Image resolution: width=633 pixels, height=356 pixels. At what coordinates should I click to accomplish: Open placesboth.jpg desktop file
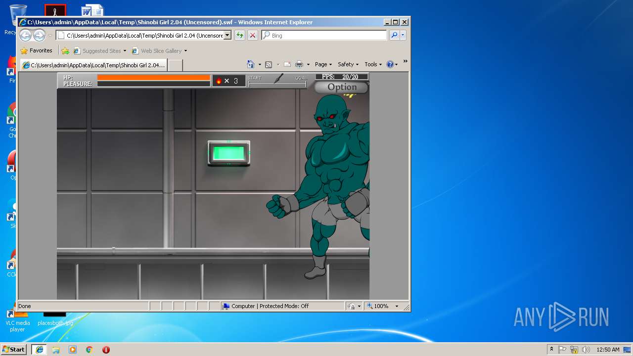click(55, 318)
